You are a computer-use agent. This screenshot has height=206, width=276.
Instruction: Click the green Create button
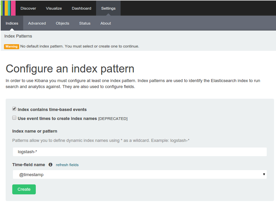pyautogui.click(x=24, y=189)
